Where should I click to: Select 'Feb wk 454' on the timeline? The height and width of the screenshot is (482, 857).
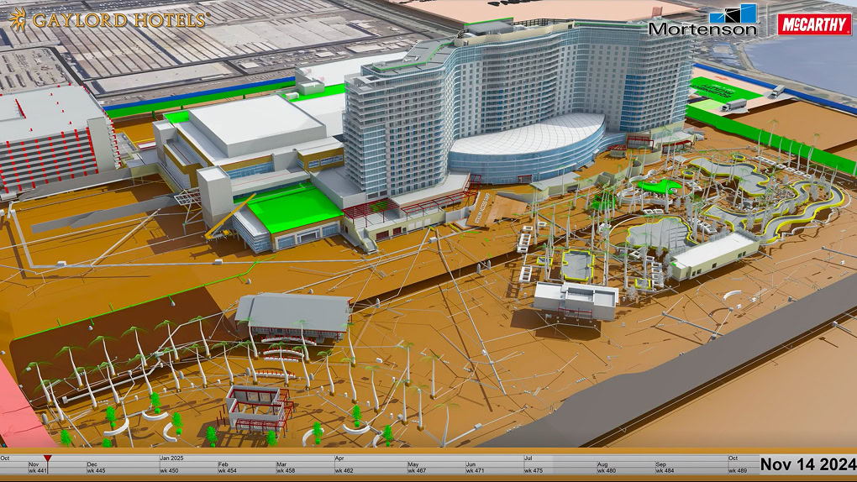pyautogui.click(x=228, y=467)
